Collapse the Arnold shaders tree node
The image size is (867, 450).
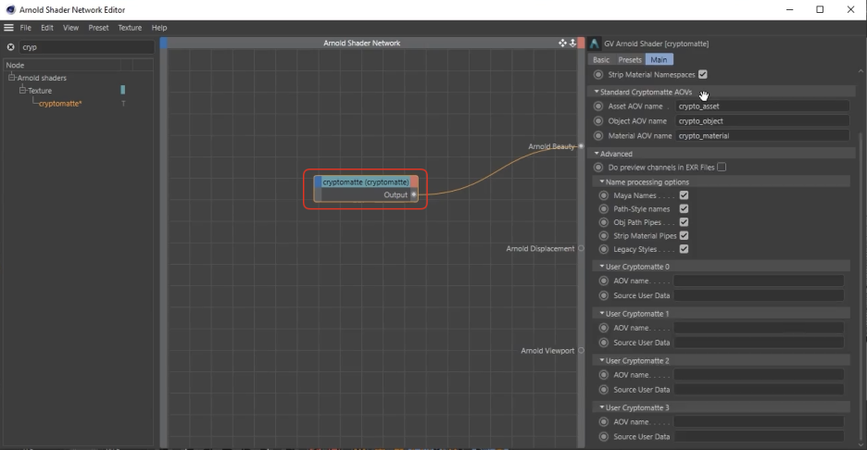click(11, 78)
